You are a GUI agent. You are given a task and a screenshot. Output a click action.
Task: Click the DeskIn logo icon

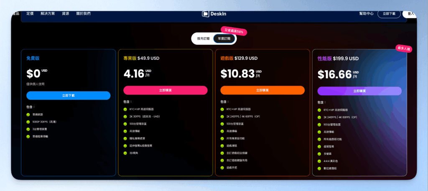click(205, 14)
